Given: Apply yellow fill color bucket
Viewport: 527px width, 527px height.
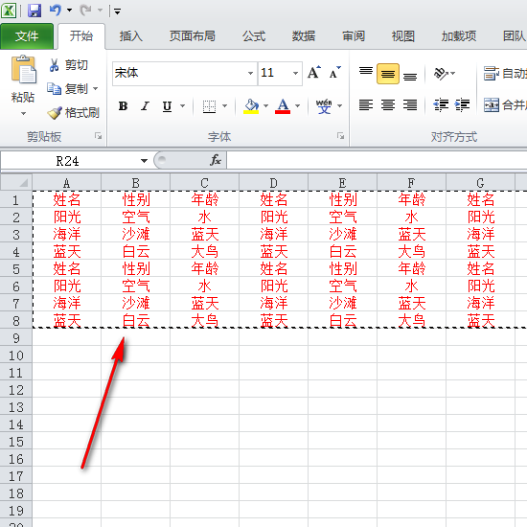Looking at the screenshot, I should [251, 106].
